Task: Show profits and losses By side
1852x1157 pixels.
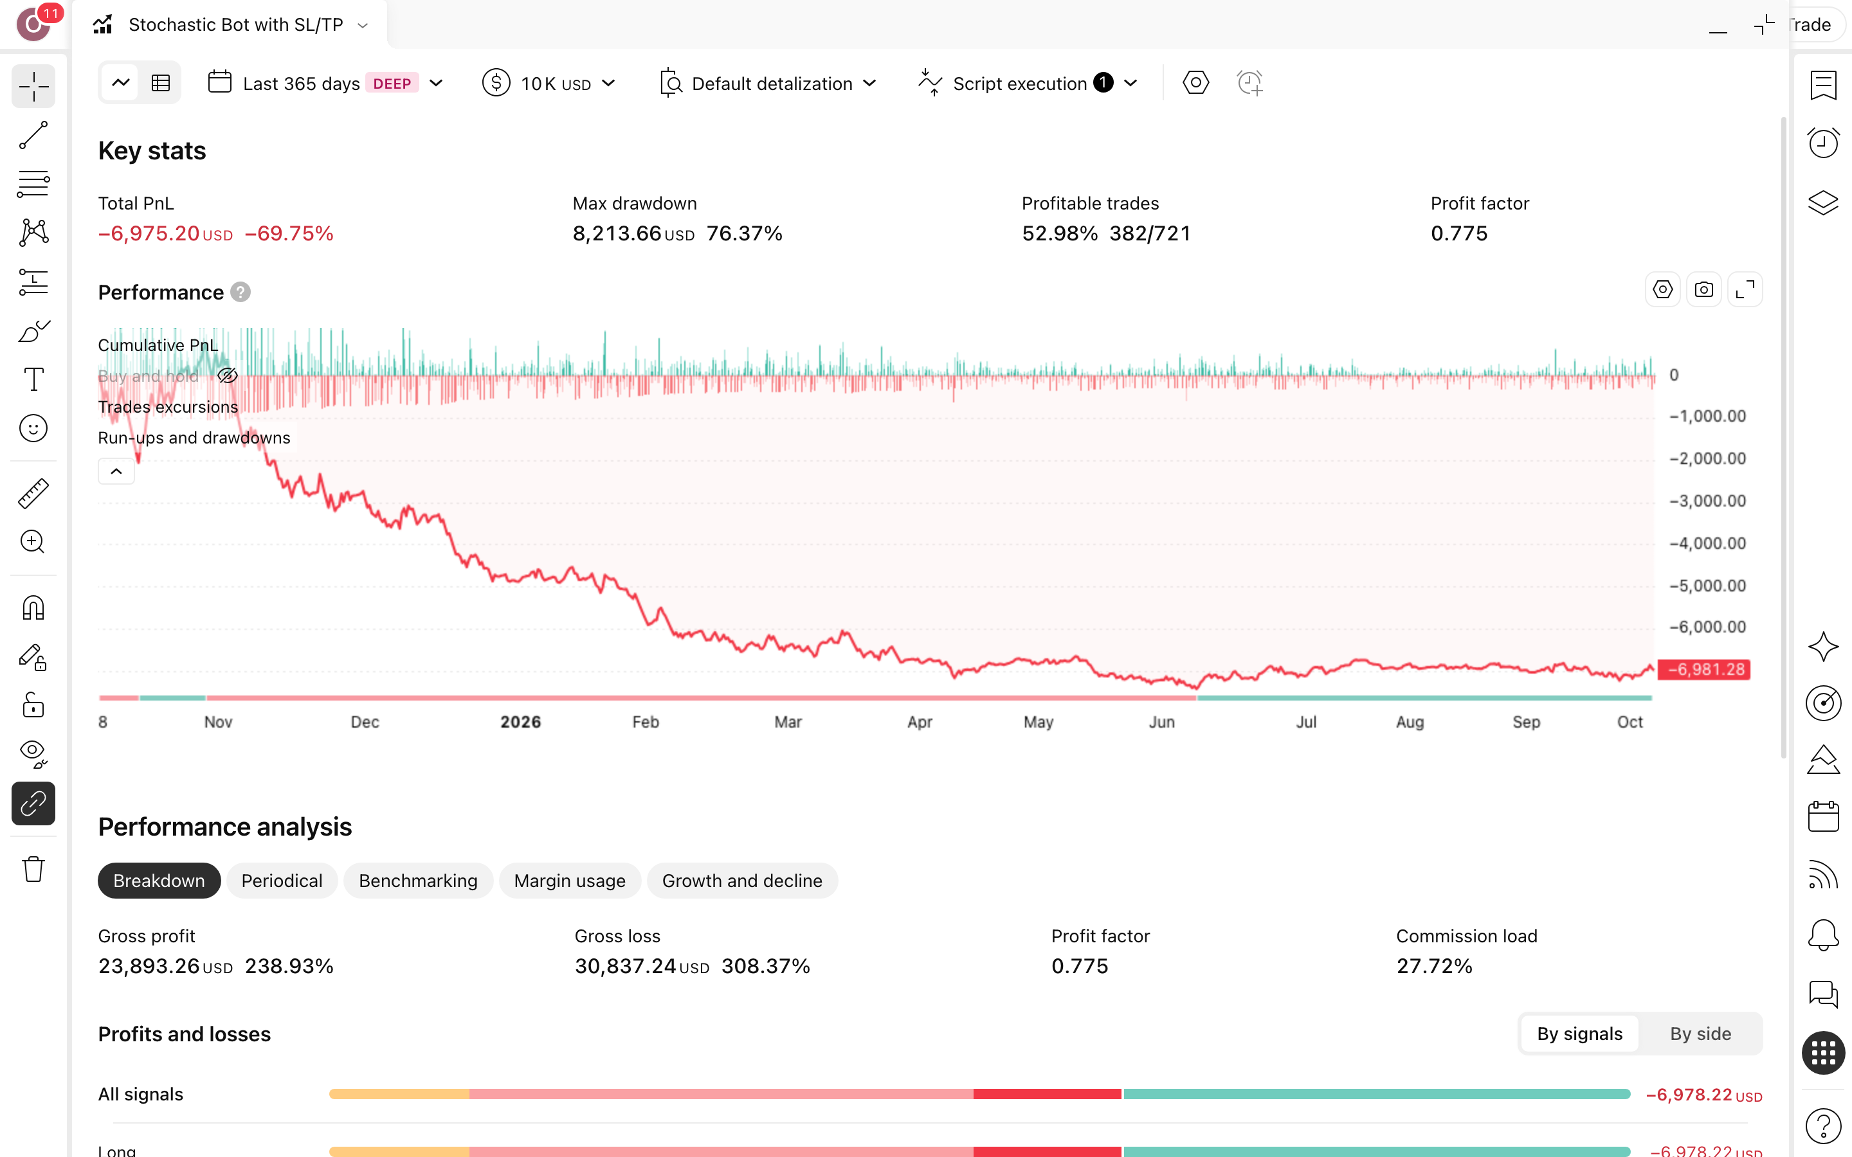Action: pyautogui.click(x=1700, y=1034)
